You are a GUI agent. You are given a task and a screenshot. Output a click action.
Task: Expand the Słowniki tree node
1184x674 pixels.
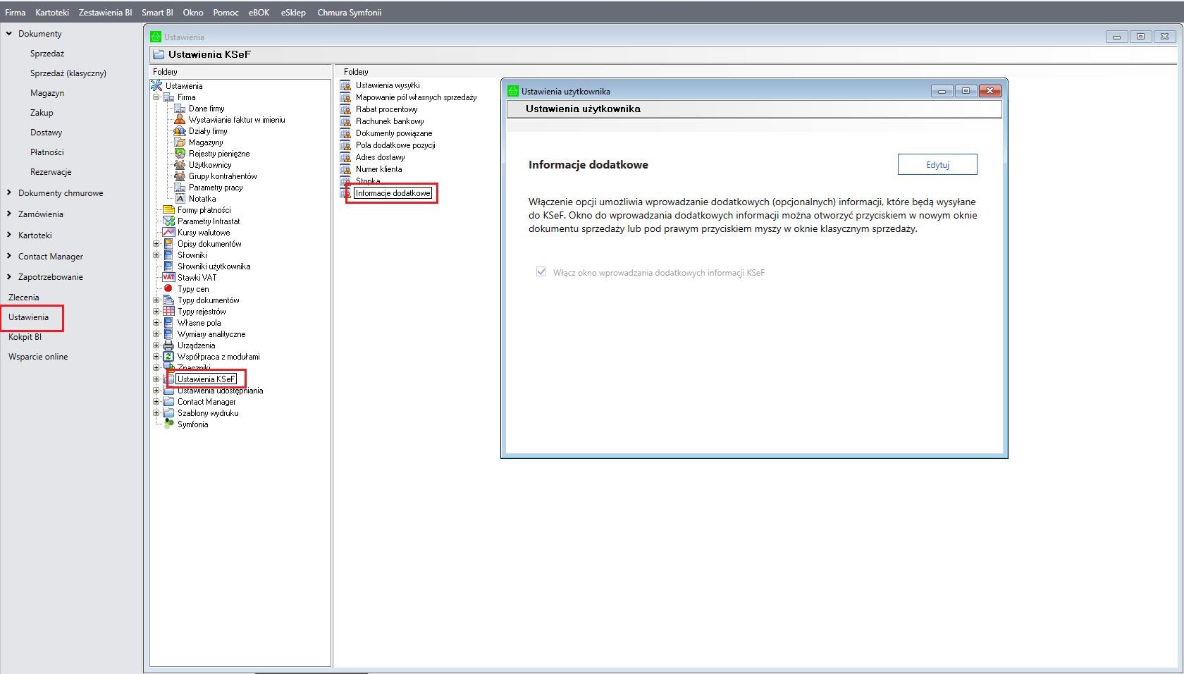[x=156, y=255]
